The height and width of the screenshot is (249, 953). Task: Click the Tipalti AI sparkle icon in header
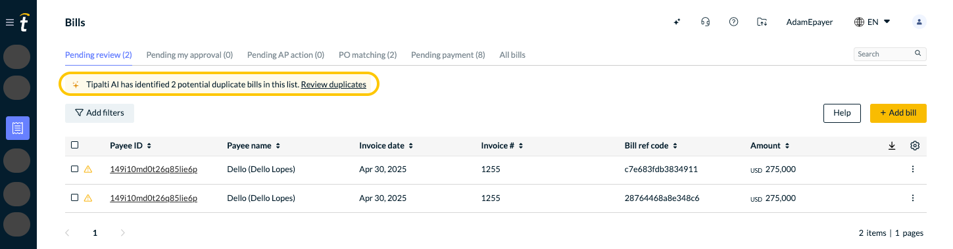[x=677, y=22]
